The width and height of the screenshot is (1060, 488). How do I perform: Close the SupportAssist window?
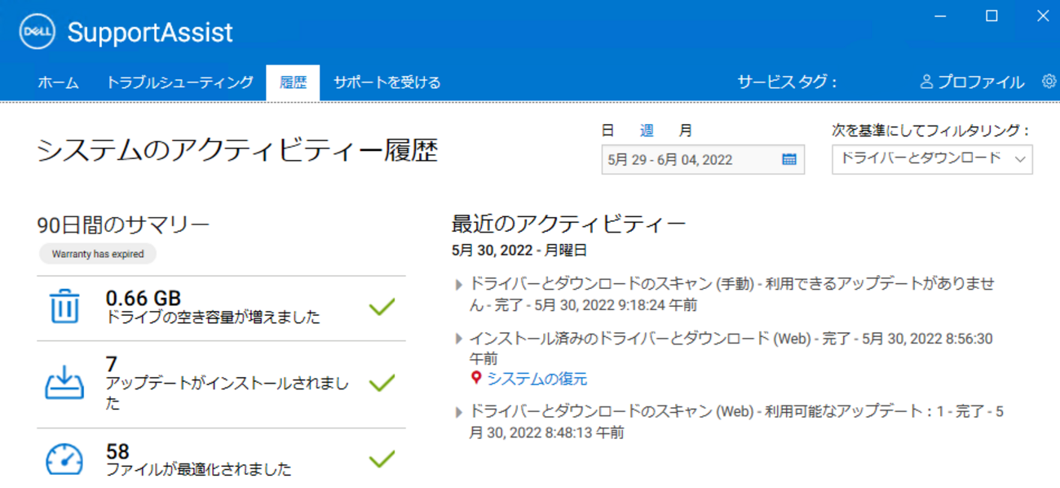click(x=1042, y=16)
